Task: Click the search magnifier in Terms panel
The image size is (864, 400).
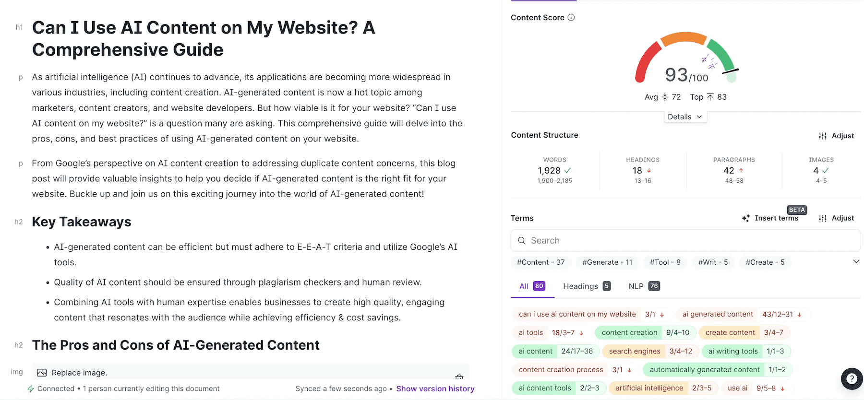Action: [522, 240]
